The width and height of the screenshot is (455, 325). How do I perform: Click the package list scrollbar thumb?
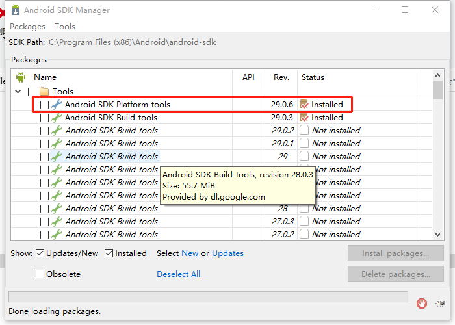(x=438, y=90)
